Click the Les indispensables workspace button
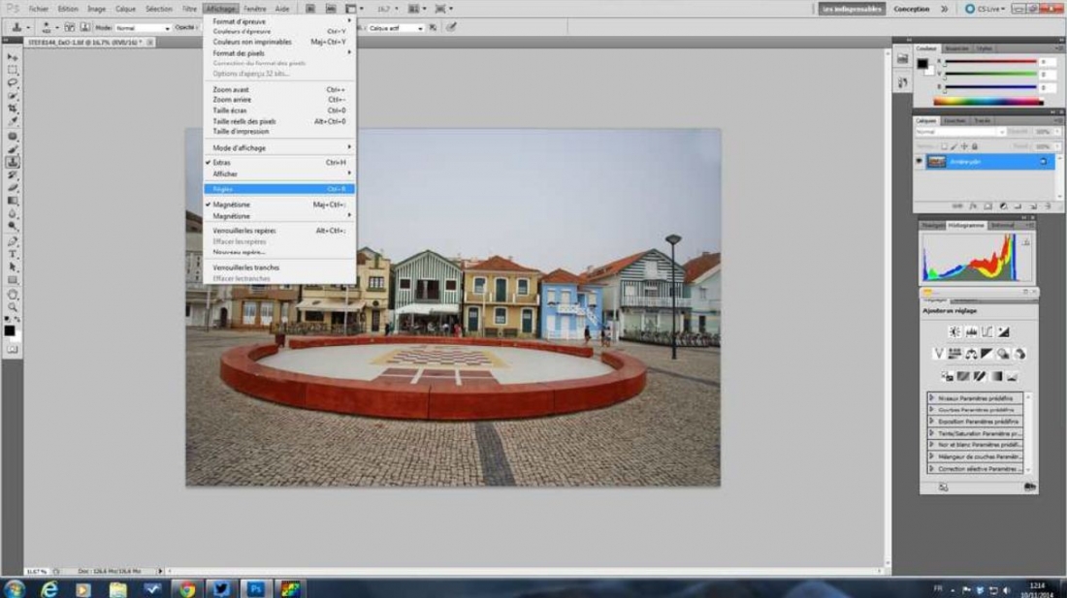The image size is (1067, 598). 852,9
